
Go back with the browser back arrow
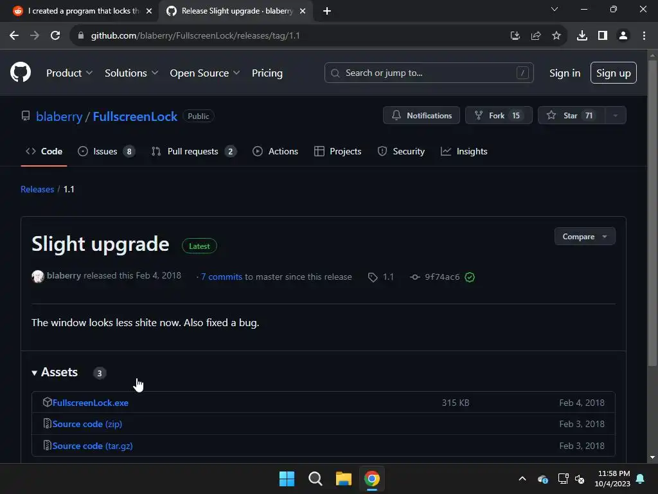click(x=14, y=36)
